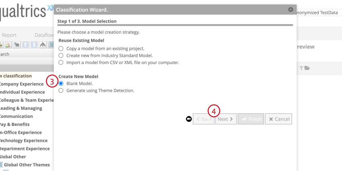Select 'Company Experience' in the category tree

[x=22, y=84]
